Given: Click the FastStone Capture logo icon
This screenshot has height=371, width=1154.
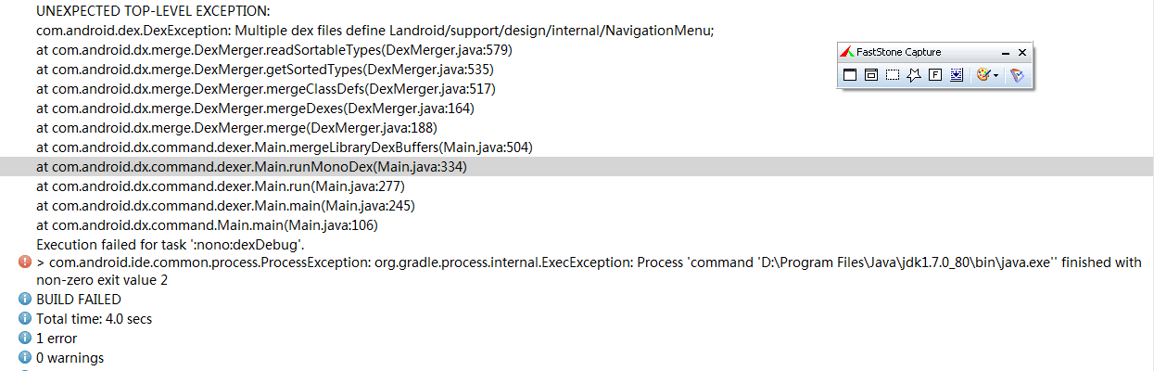Looking at the screenshot, I should pos(847,52).
